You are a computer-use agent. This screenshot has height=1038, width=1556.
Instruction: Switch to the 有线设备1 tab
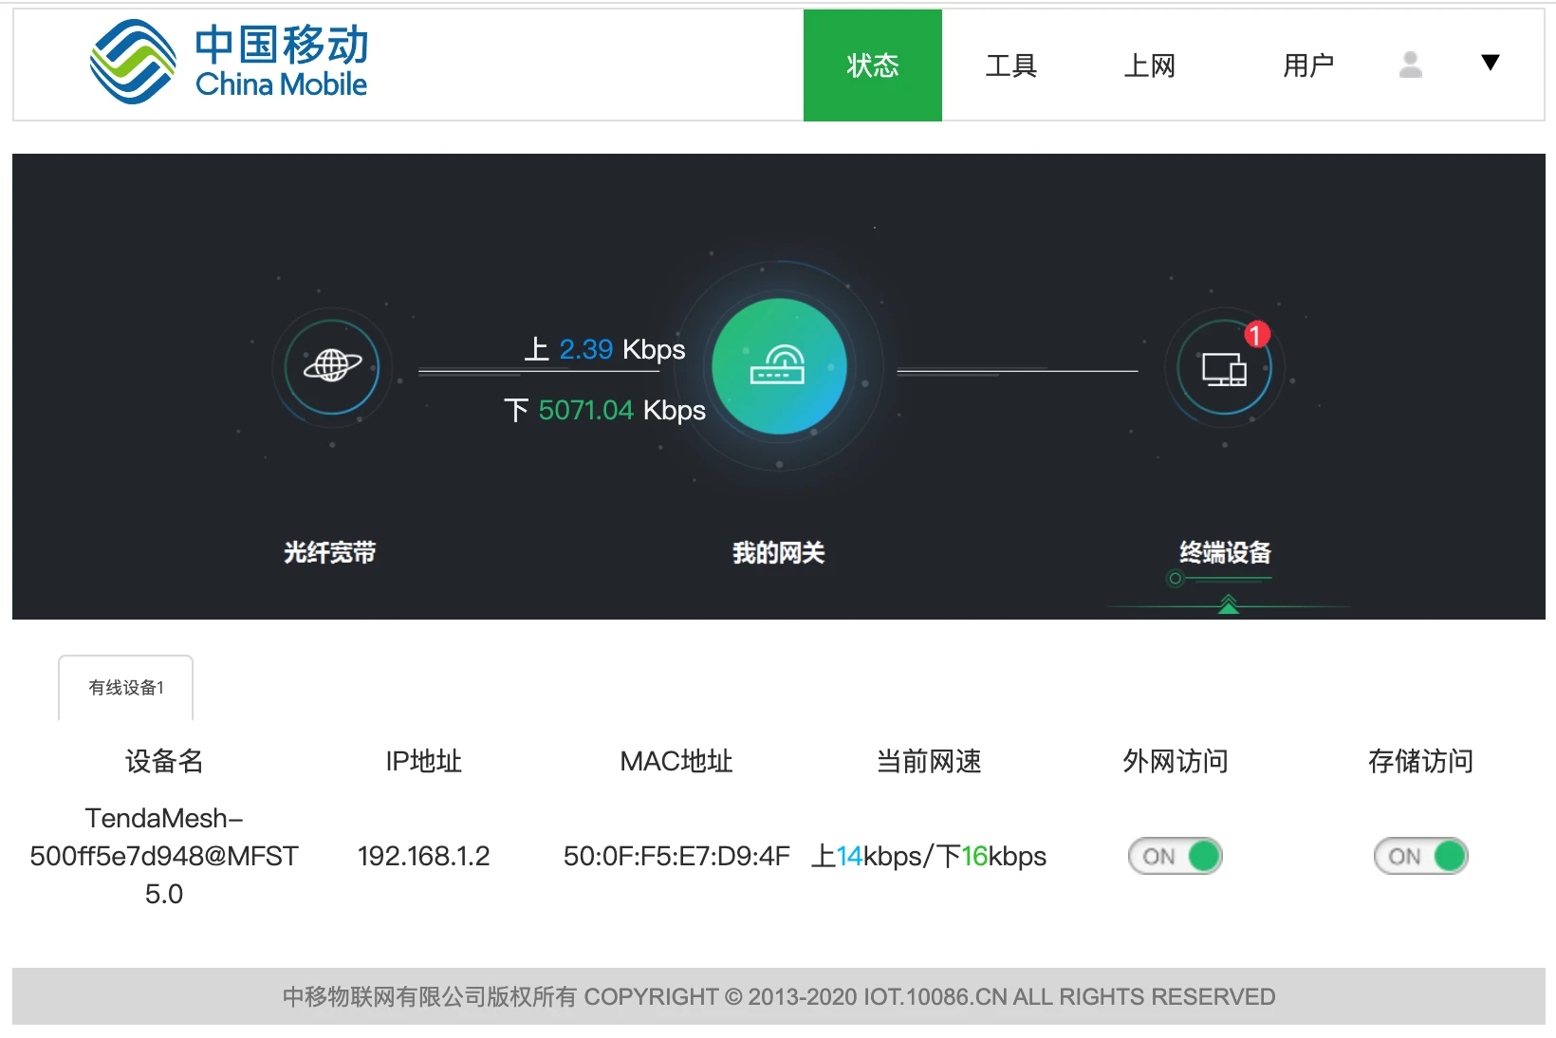126,688
